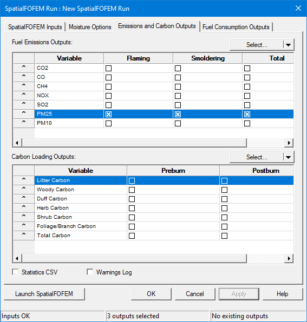The height and width of the screenshot is (322, 307).
Task: Click the caret row header for CO2
Action: click(x=24, y=68)
